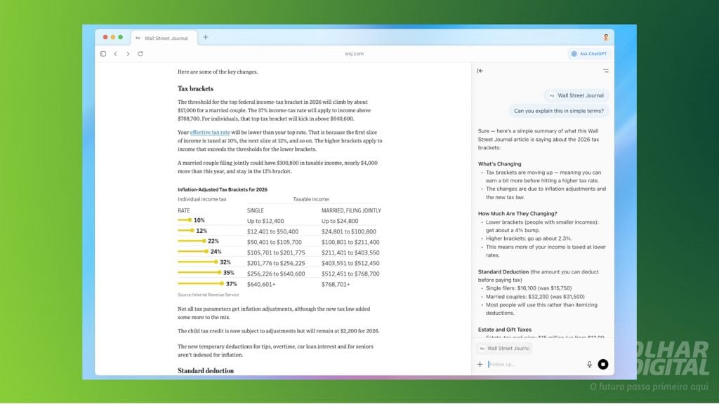Start voice input with microphone
The image size is (719, 404).
[x=589, y=364]
